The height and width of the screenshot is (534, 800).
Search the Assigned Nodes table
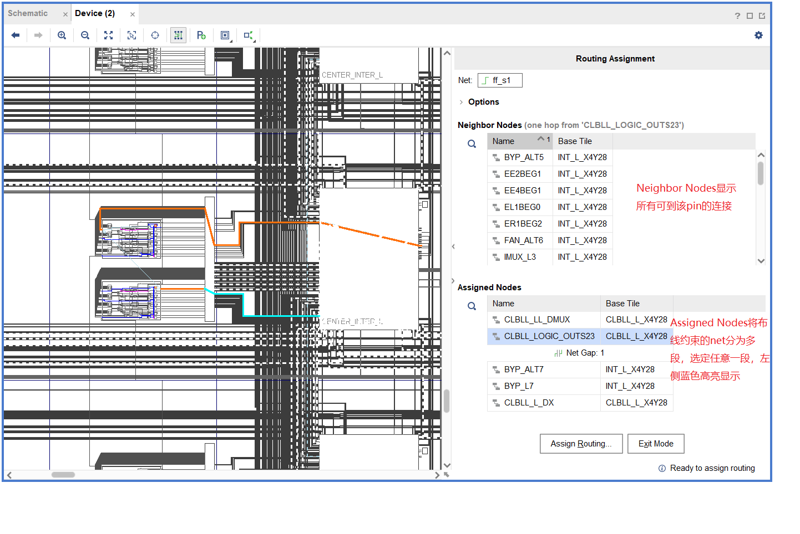point(472,306)
